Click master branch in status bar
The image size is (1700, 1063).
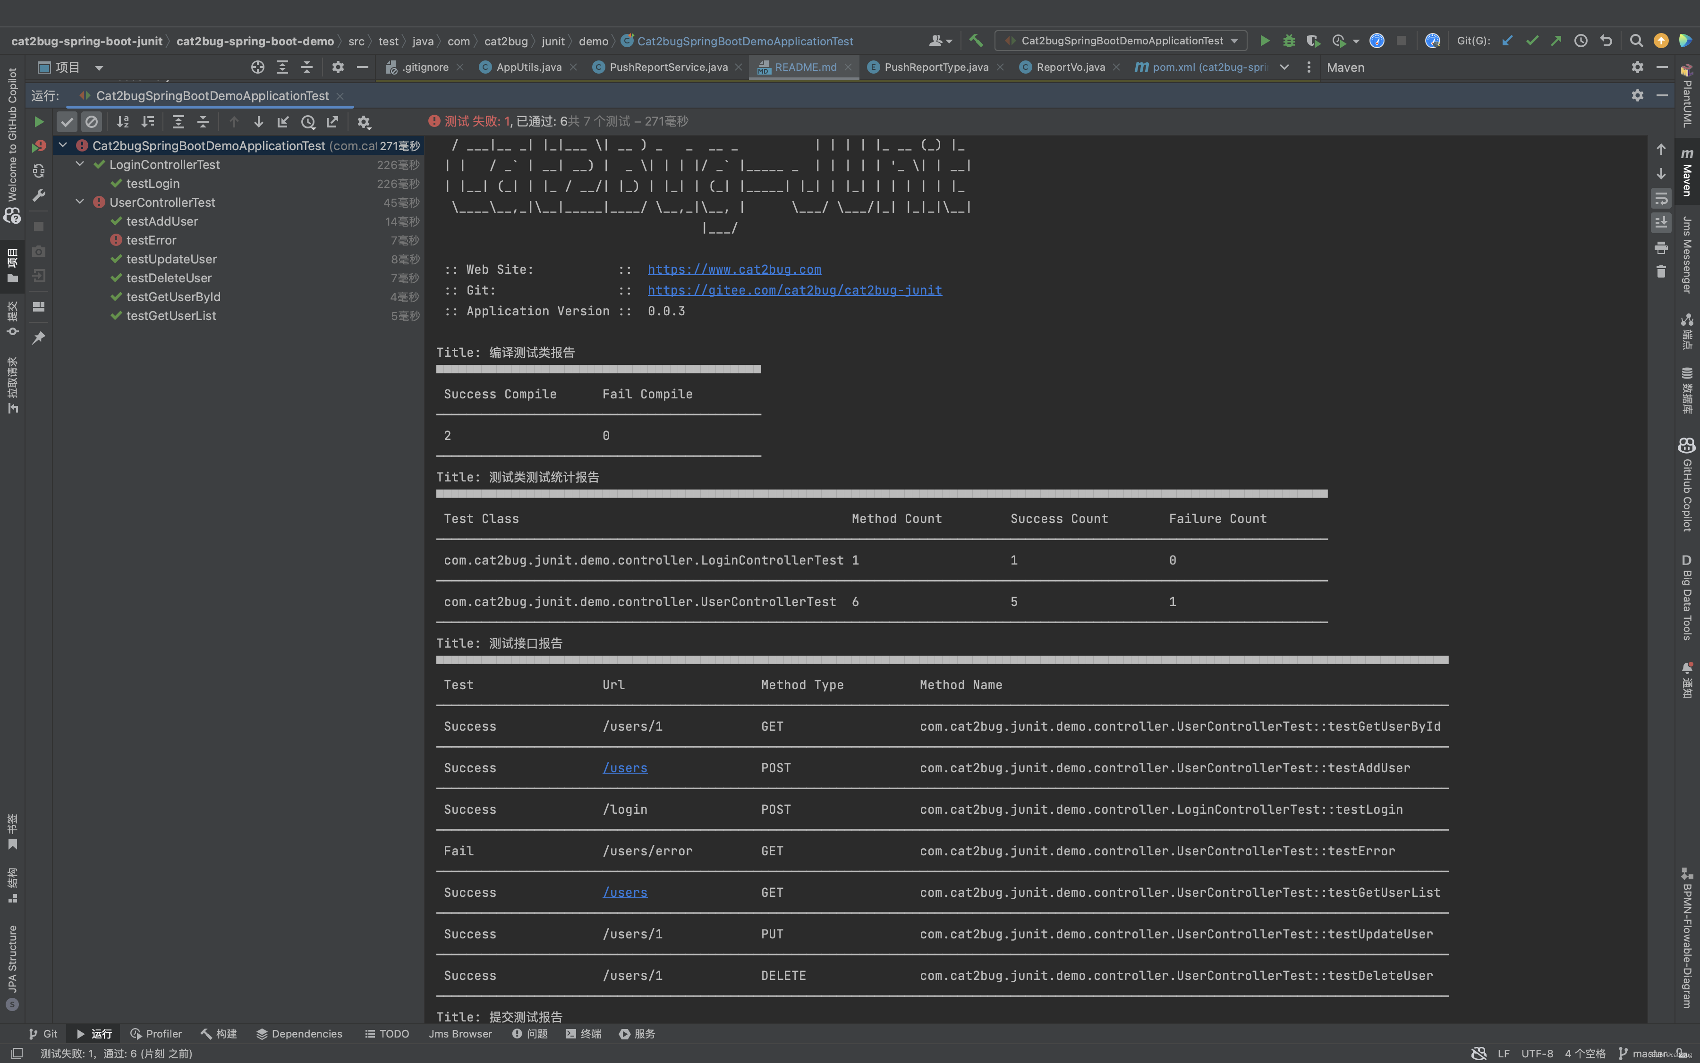point(1643,1053)
